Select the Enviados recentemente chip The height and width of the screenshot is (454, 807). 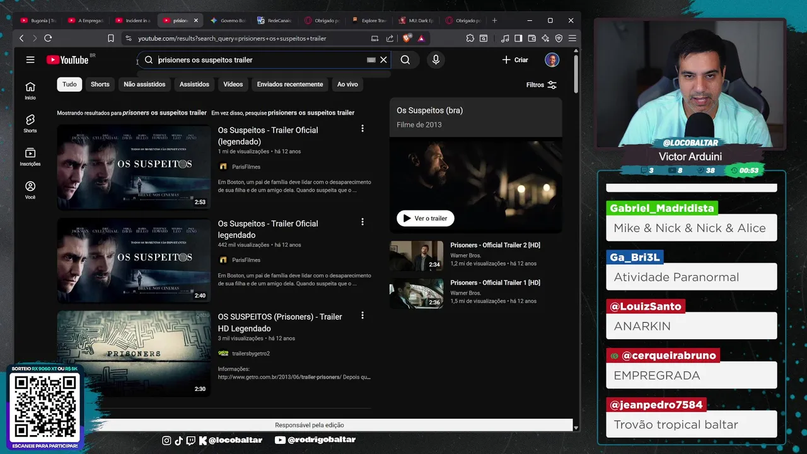coord(290,84)
